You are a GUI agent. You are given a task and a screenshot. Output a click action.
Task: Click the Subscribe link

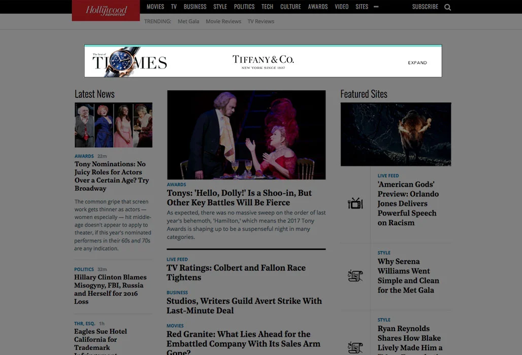pos(425,7)
